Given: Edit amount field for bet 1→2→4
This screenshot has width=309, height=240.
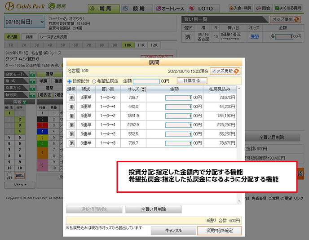Looking at the screenshot, I should (x=179, y=107).
